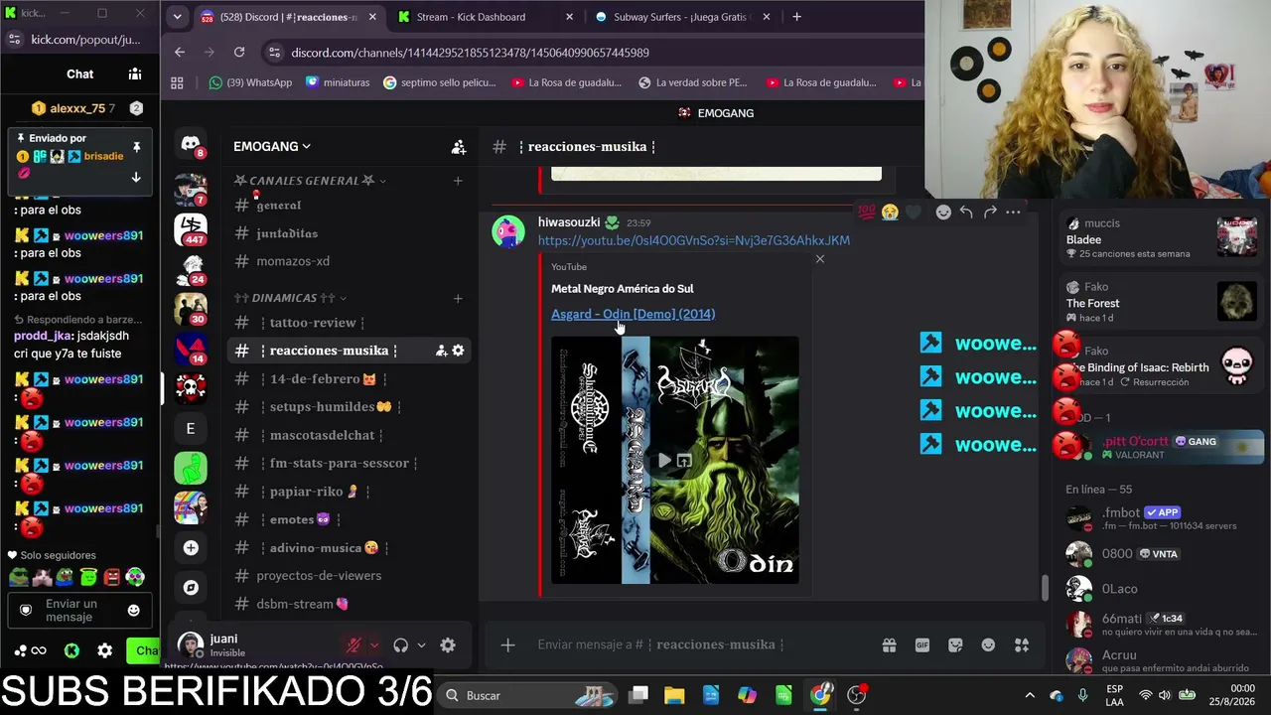Expand the EMOGANG server menu
The height and width of the screenshot is (715, 1271).
click(x=272, y=147)
